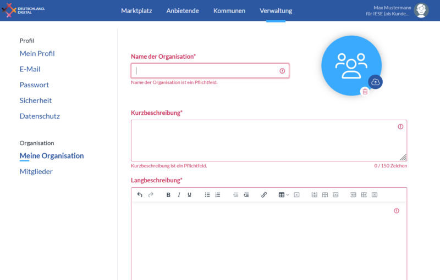
Task: Click the Langbeschreibung field label
Action: (x=157, y=180)
